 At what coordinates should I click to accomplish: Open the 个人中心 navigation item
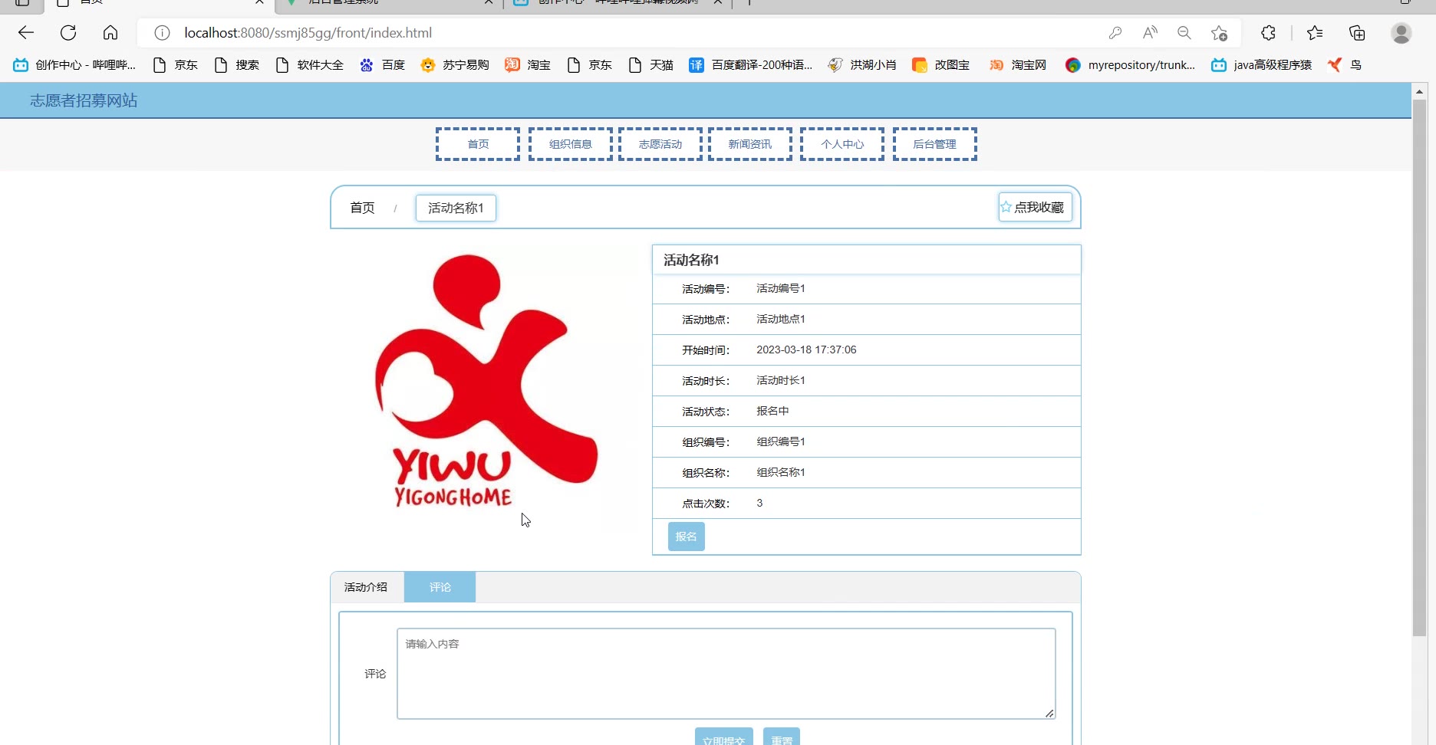point(842,144)
